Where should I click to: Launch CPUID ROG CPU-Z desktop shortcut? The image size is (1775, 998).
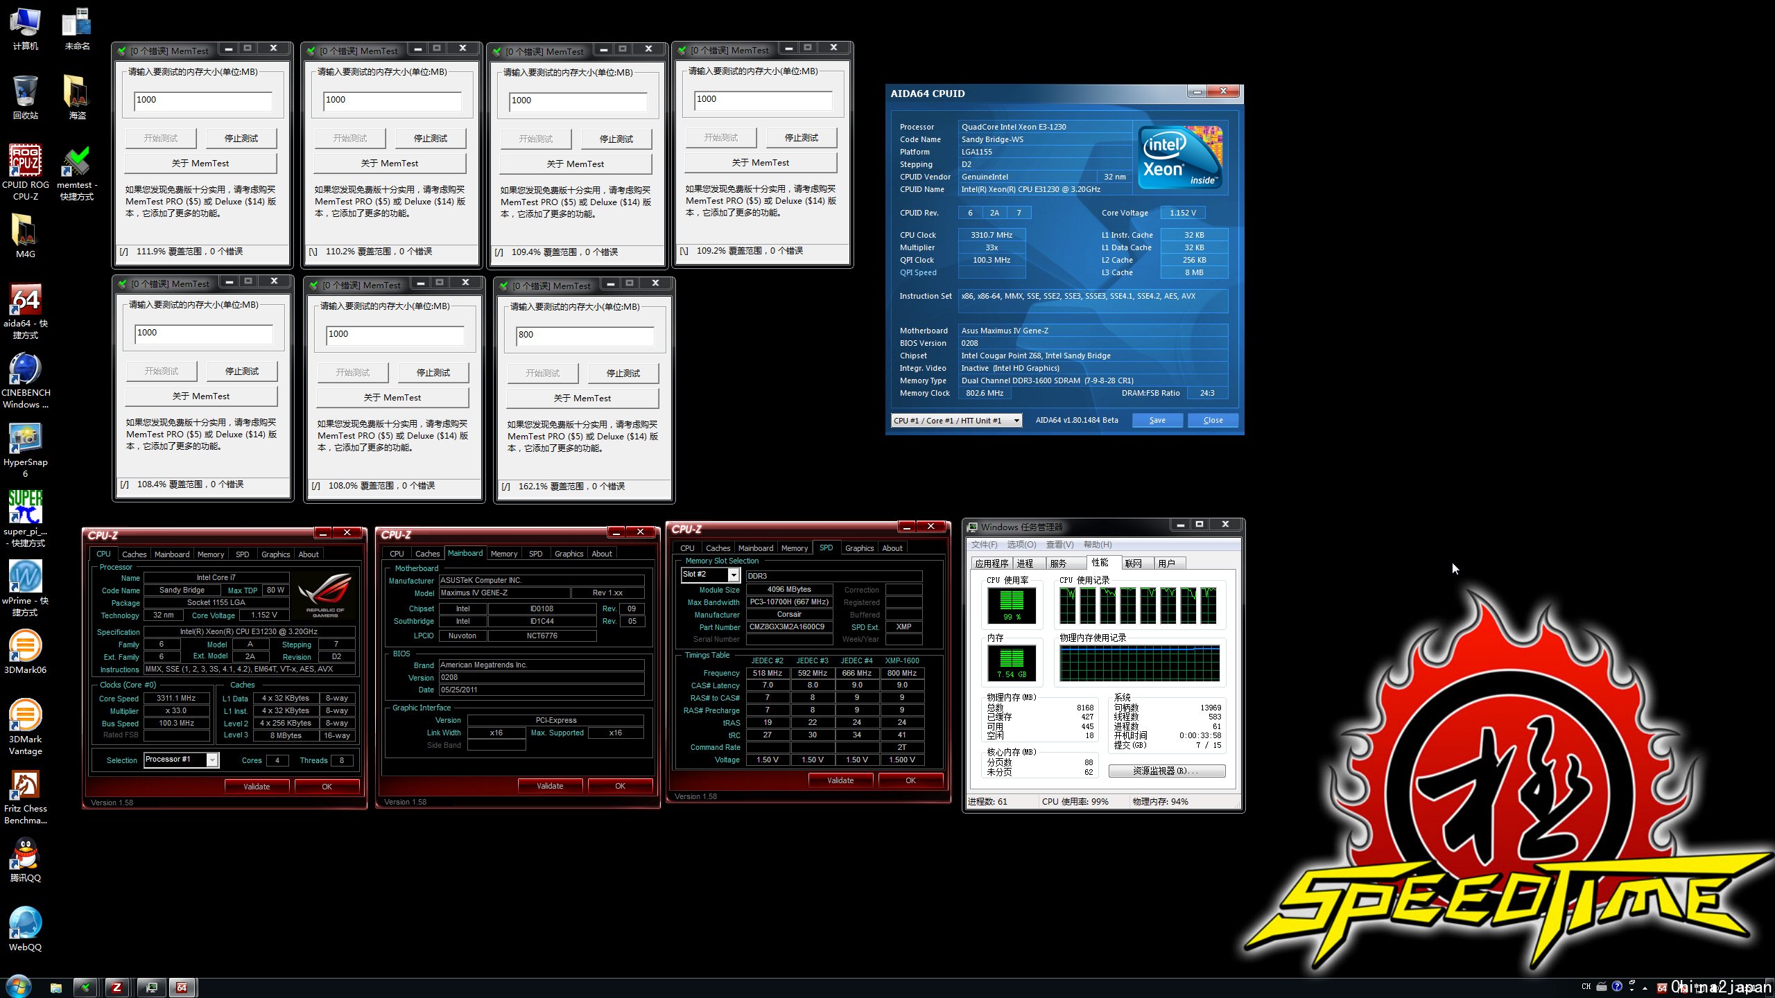(26, 172)
